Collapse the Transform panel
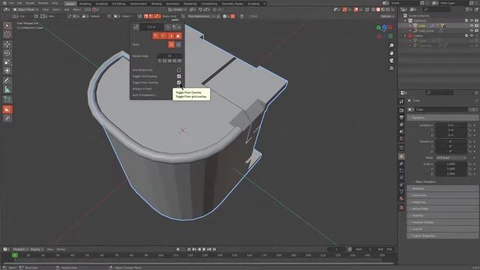The height and width of the screenshot is (270, 480). [442, 118]
